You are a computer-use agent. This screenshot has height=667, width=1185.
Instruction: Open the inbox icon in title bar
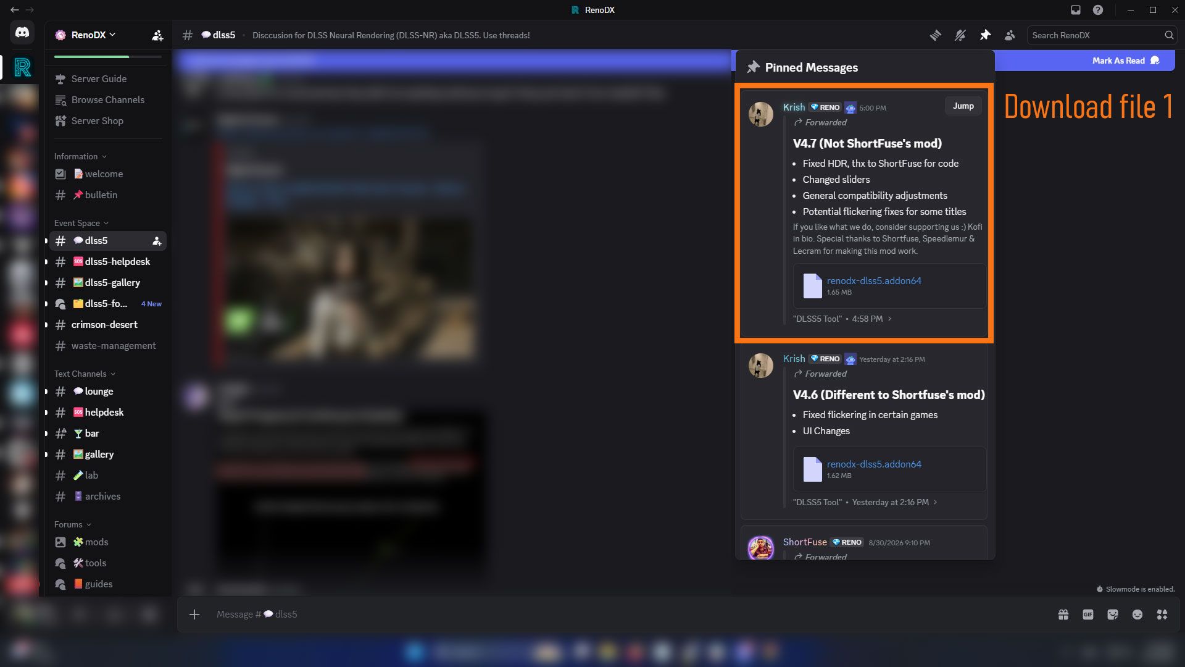[1076, 10]
